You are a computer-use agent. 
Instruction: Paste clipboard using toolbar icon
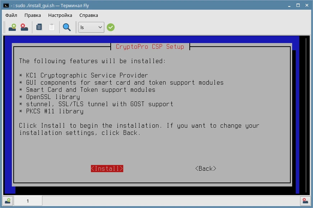[52, 27]
